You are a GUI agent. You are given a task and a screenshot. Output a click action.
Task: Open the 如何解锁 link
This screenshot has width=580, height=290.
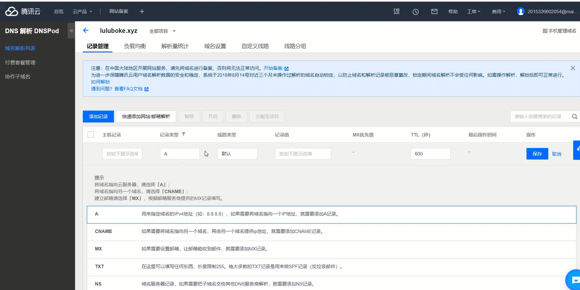[100, 82]
